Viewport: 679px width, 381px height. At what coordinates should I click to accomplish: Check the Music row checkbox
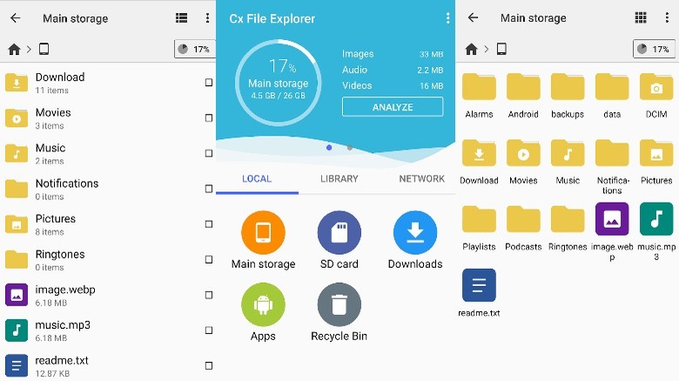(x=209, y=153)
